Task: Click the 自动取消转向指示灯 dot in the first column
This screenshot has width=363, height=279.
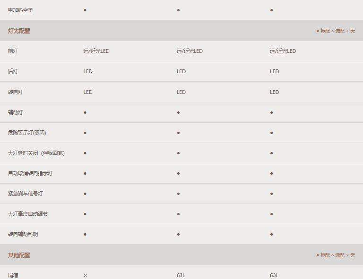Action: coord(85,174)
